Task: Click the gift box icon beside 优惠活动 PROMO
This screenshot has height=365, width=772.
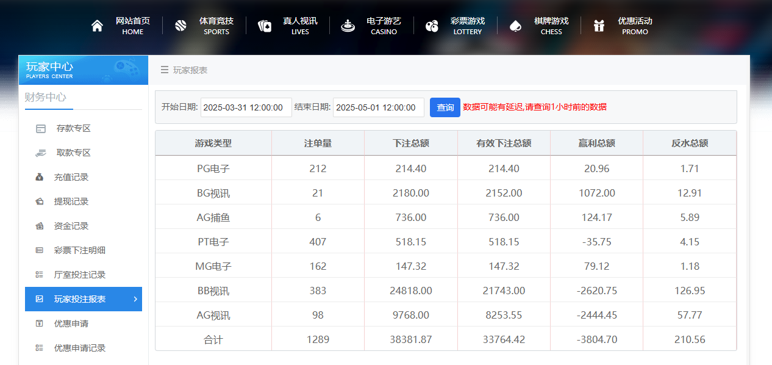Action: (599, 24)
